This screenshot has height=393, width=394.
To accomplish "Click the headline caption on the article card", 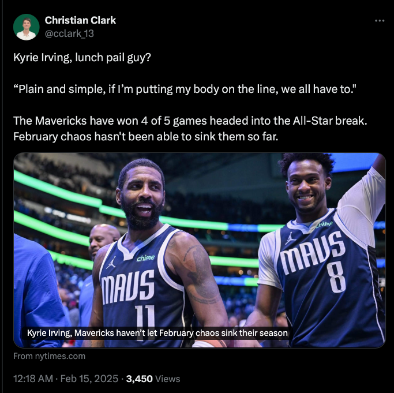I will [x=157, y=333].
